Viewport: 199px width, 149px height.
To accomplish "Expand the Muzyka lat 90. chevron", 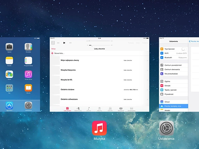I will (147, 80).
